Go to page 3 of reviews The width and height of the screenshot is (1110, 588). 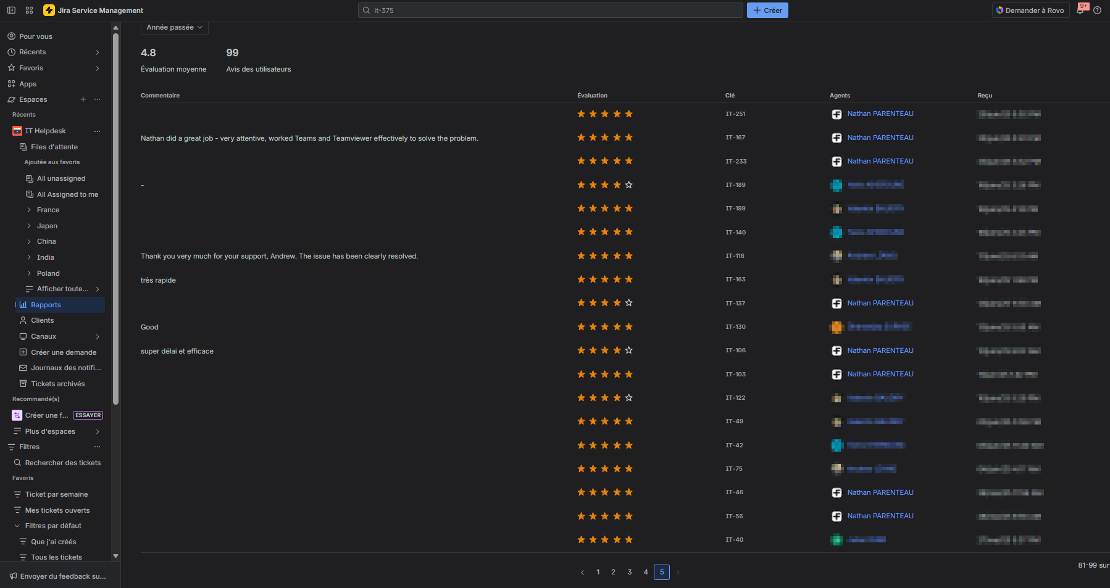629,572
